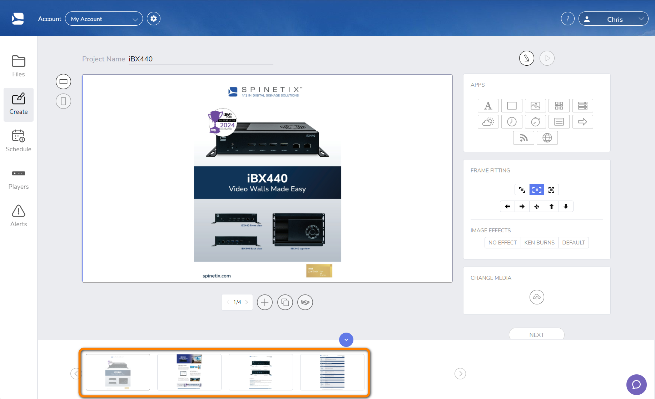The height and width of the screenshot is (399, 655).
Task: Choose DEFAULT image effect
Action: (x=574, y=243)
